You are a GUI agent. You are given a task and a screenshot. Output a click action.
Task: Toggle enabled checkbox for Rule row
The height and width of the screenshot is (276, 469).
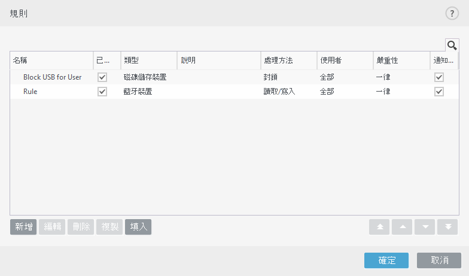[102, 92]
